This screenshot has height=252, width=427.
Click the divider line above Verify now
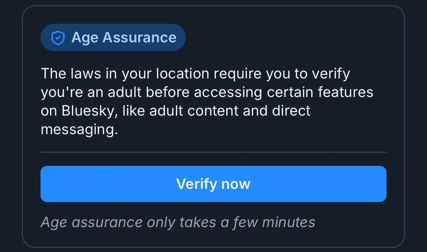click(x=213, y=152)
